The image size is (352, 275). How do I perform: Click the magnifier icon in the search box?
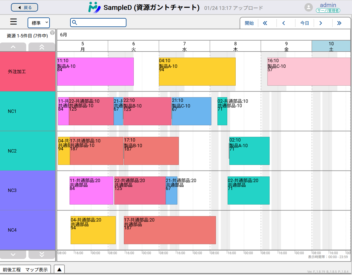[x=75, y=22]
